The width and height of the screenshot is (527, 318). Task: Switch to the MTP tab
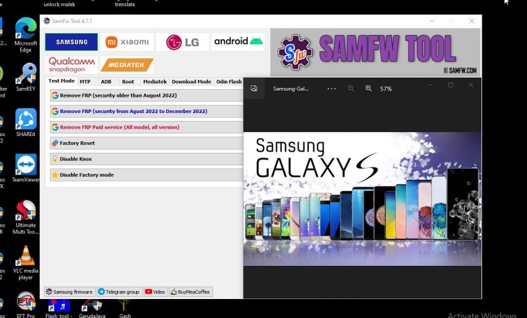(x=85, y=82)
